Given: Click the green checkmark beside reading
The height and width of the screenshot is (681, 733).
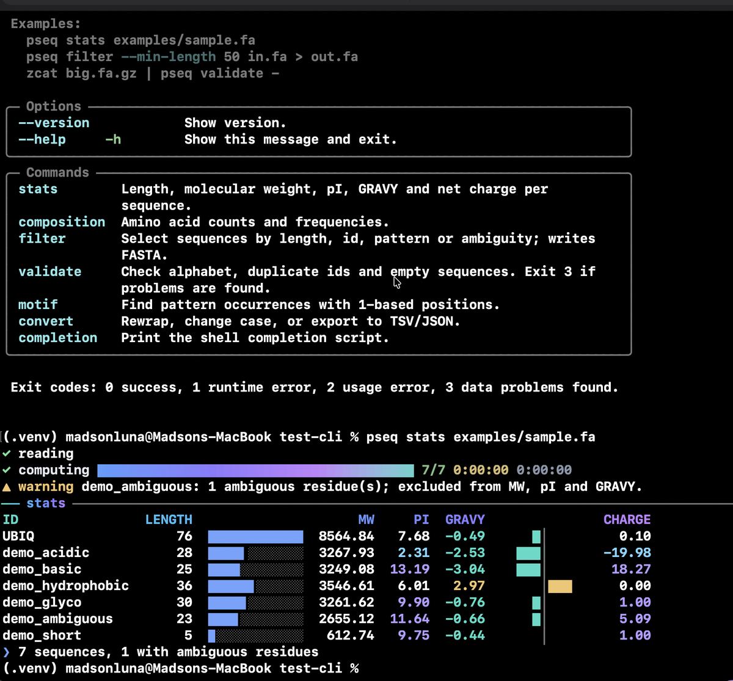Looking at the screenshot, I should click(6, 454).
